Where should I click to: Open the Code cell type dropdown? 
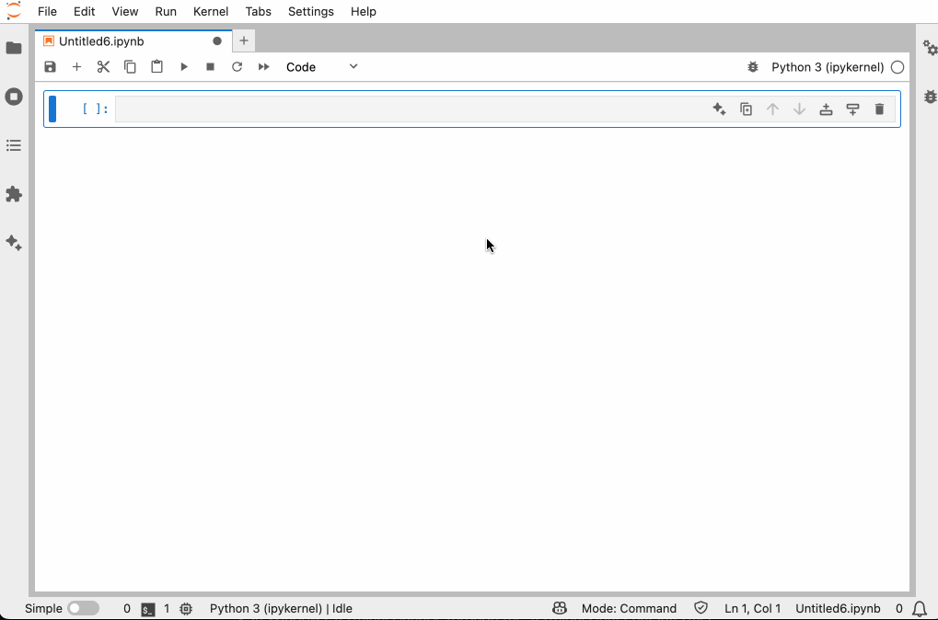(320, 66)
